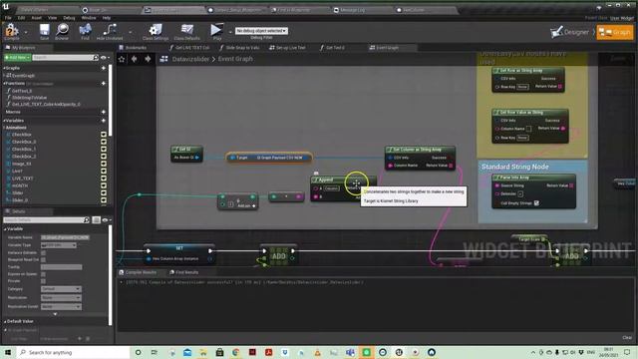Image resolution: width=638 pixels, height=359 pixels.
Task: Click the Append node title
Action: 326,179
